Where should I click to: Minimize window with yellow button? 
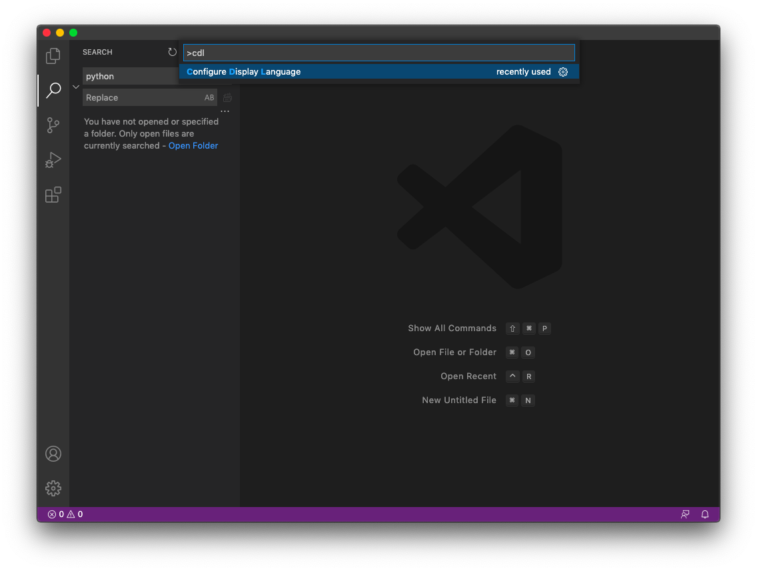[60, 33]
